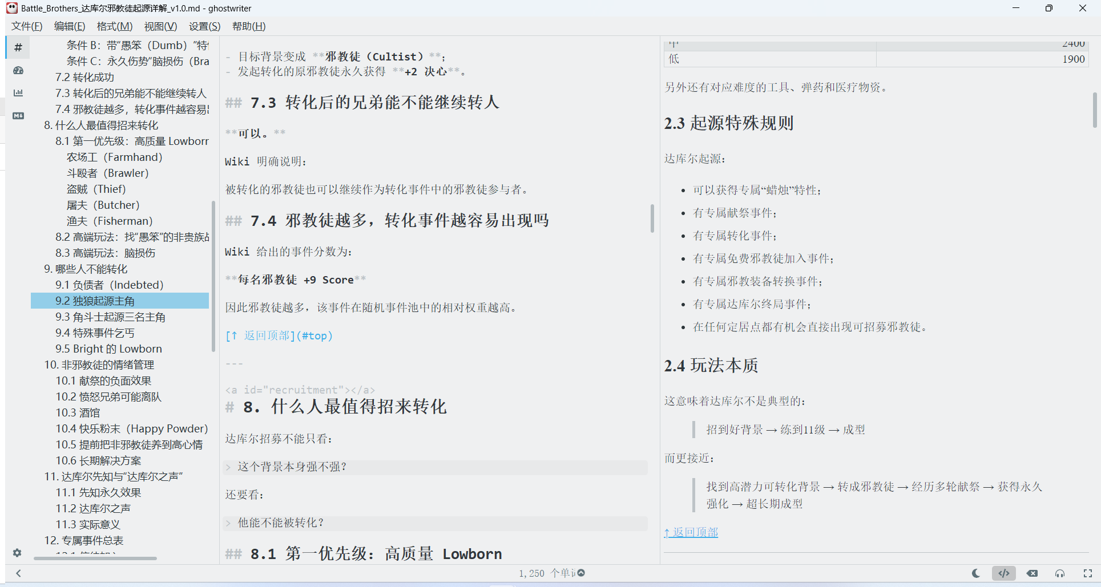Open the 帮助(H) menu
Screen dimensions: 1101x587
coord(249,26)
